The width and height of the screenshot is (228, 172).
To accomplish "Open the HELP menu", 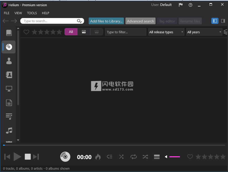I will [45, 13].
